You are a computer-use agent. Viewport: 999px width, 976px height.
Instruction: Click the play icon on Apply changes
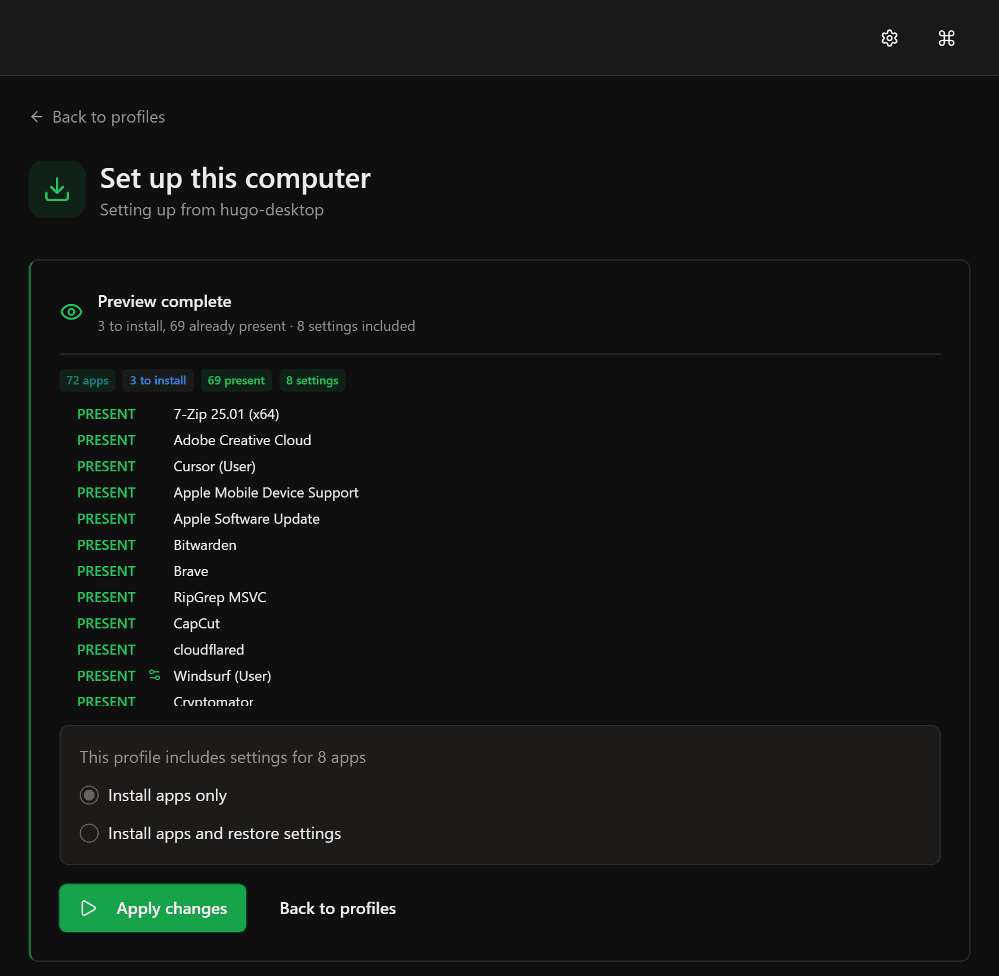[89, 908]
